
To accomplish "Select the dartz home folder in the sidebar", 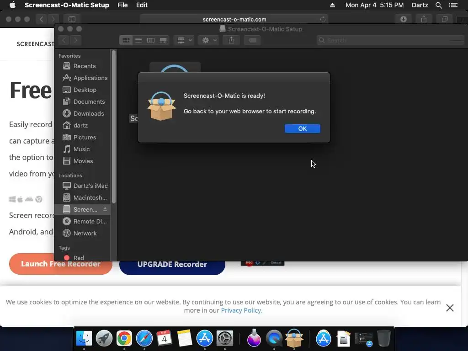I will point(82,125).
